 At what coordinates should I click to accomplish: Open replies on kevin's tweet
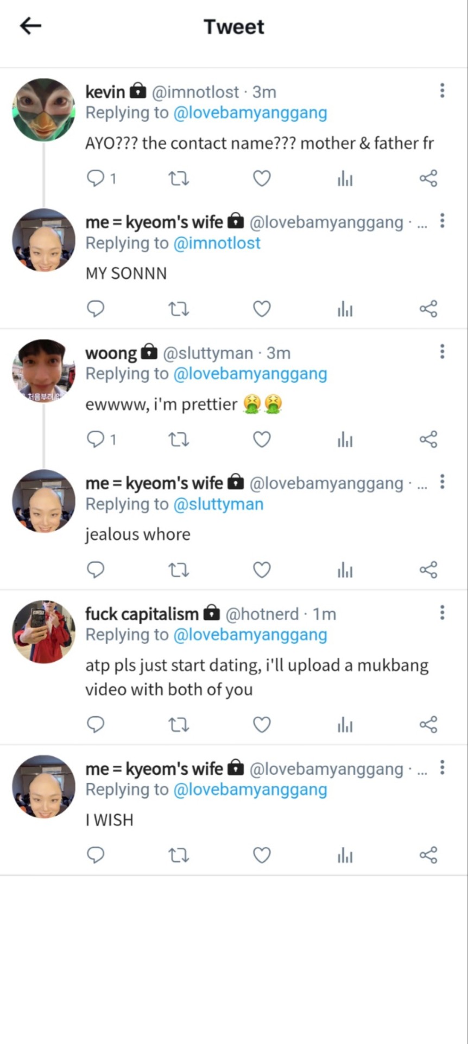click(x=96, y=178)
